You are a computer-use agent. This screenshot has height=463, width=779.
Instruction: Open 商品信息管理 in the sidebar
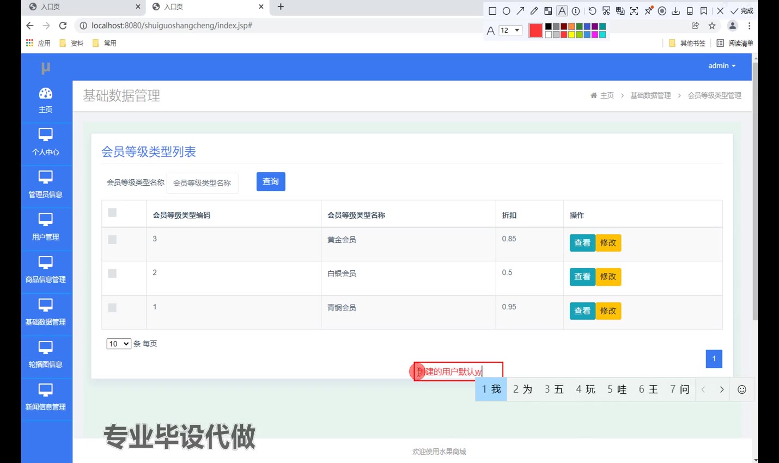click(x=46, y=270)
